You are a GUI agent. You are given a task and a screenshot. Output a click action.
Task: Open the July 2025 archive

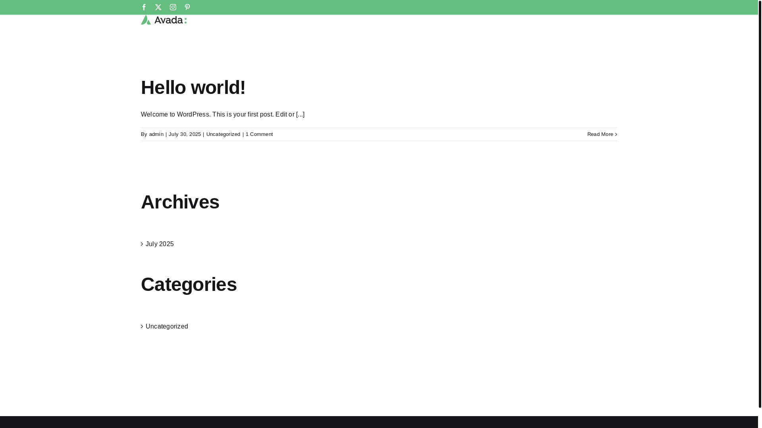click(x=160, y=244)
